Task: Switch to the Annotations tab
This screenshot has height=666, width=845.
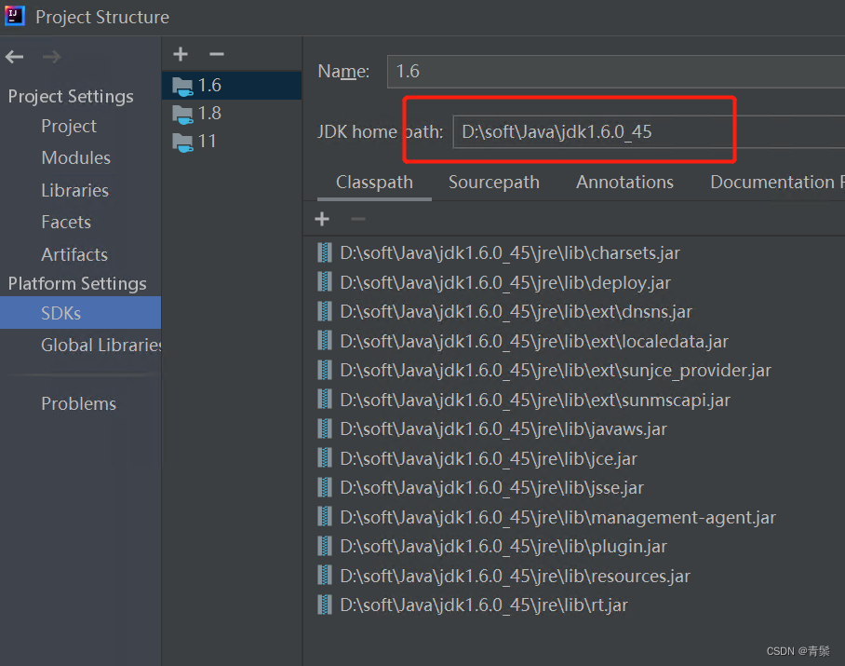Action: click(x=624, y=183)
